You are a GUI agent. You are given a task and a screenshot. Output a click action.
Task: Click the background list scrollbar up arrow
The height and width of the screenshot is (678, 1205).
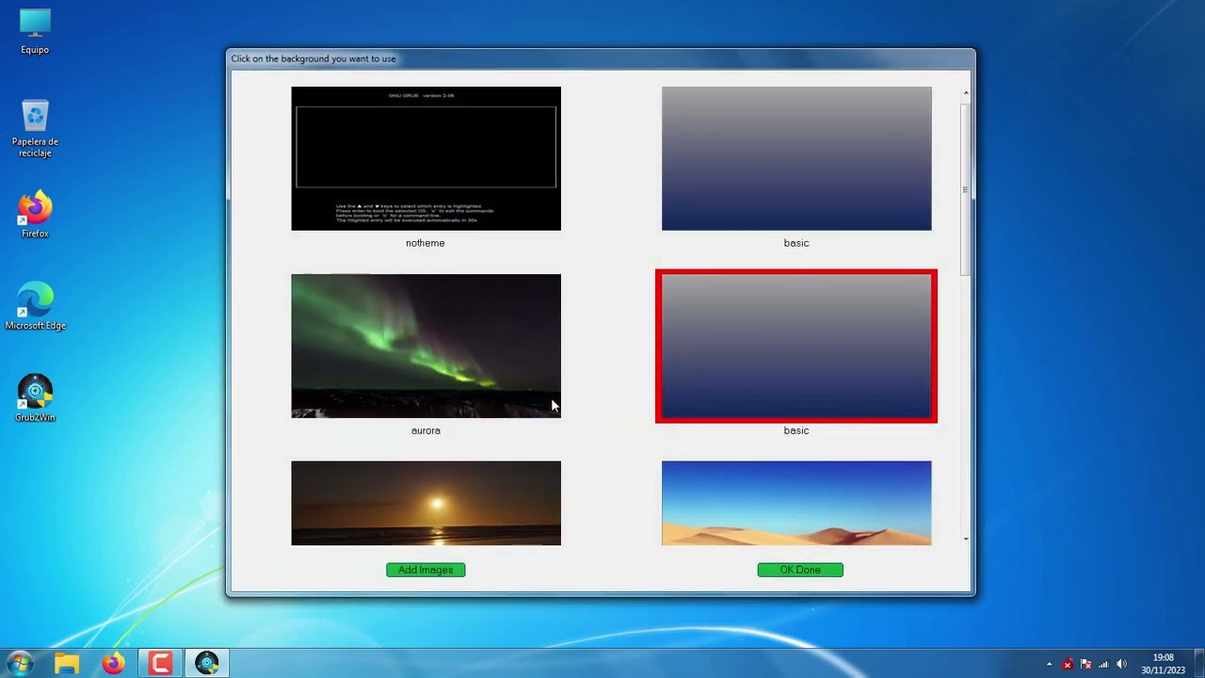(x=965, y=92)
